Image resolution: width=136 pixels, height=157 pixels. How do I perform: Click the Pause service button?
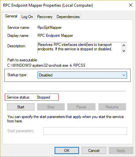click(x=81, y=107)
